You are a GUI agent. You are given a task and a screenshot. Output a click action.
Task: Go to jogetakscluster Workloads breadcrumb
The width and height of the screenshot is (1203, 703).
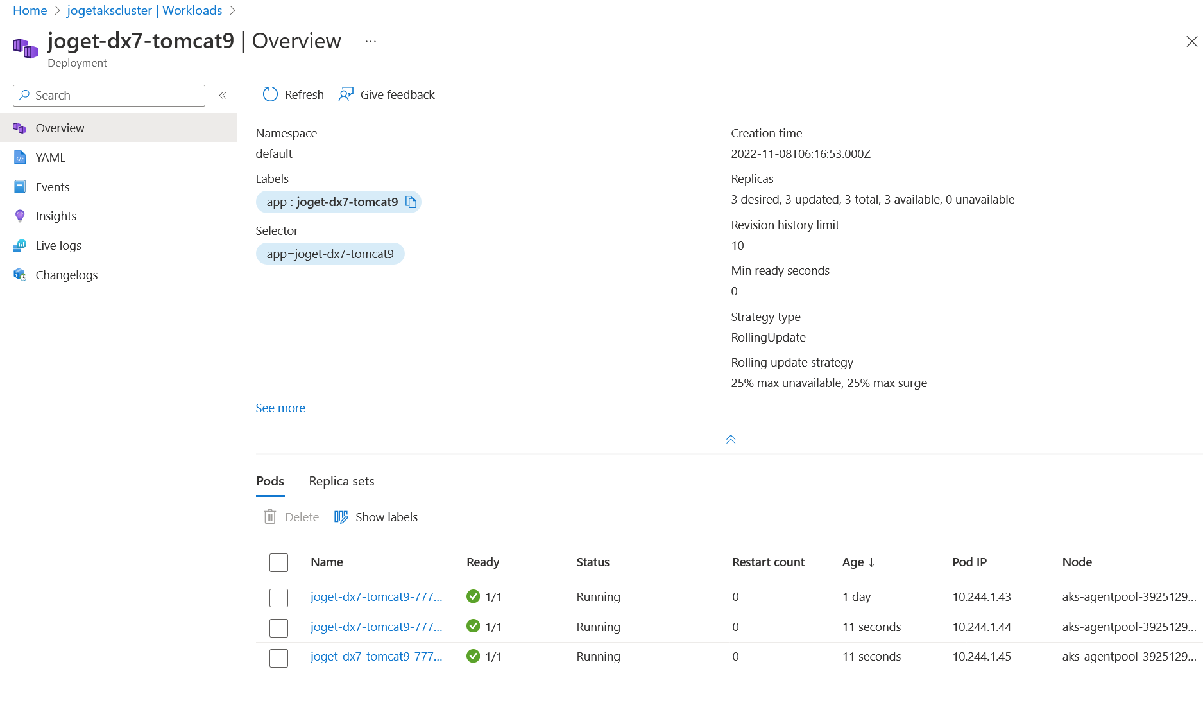coord(144,10)
